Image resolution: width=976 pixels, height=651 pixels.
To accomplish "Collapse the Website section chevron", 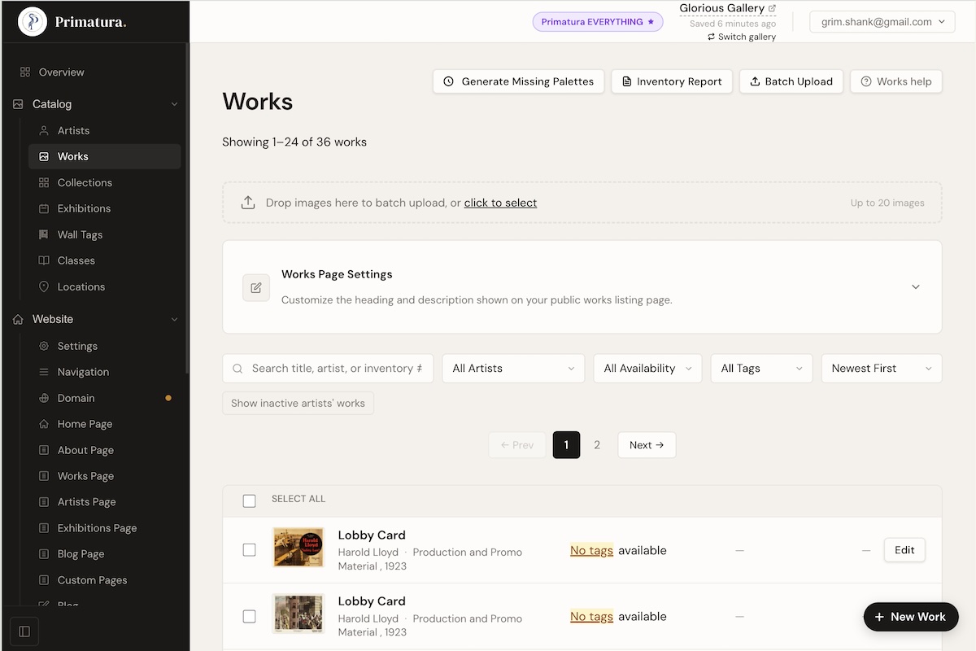I will click(x=174, y=320).
